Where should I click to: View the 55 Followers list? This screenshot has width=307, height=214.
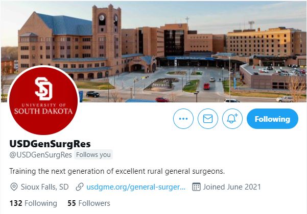89,203
